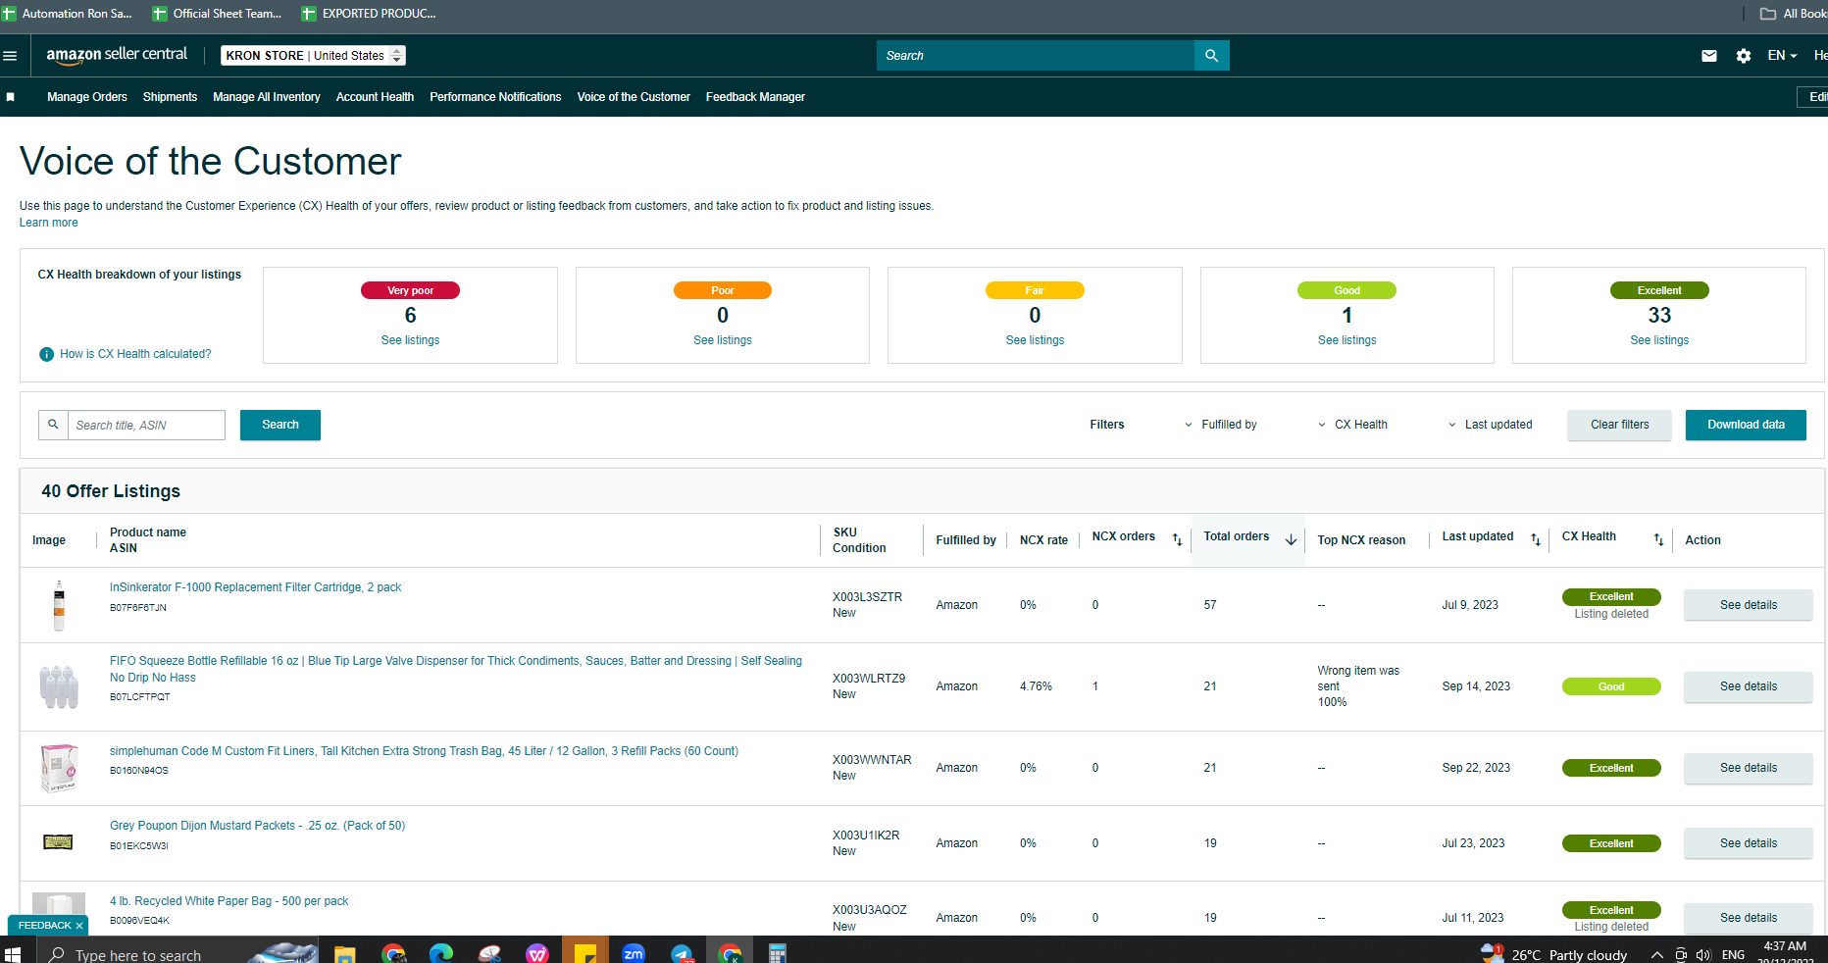Screen dimensions: 1828x963
Task: Open simplehuman Code M Liners product link
Action: (x=424, y=751)
